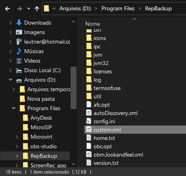The height and width of the screenshot is (176, 186).
Task: Select the obc.opt file icon
Action: [x=89, y=146]
